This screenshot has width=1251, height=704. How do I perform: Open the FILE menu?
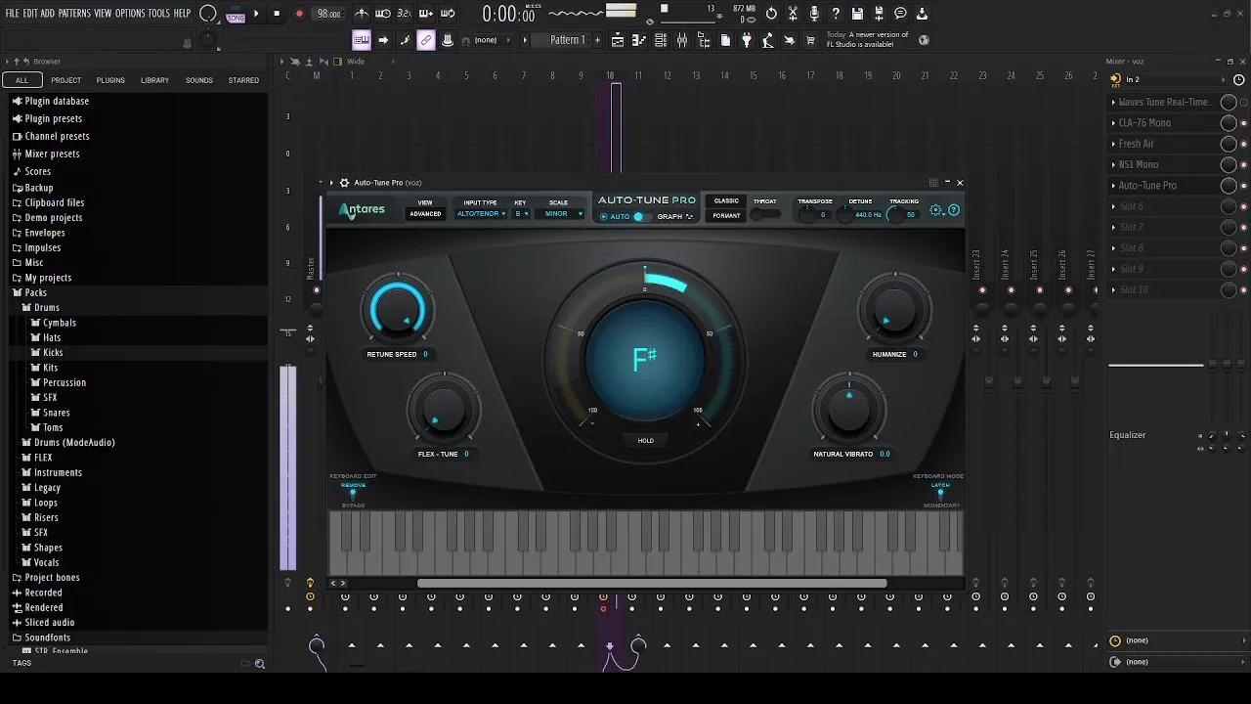pos(13,14)
